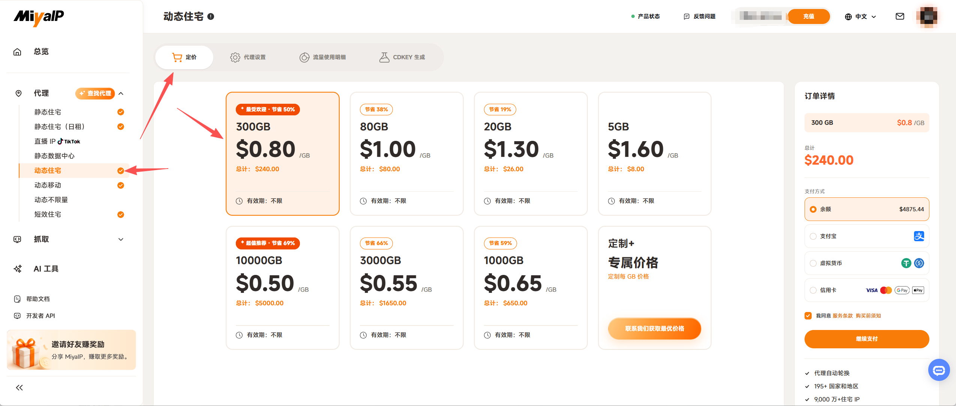Click the AI 工具 sparkle icon

17,269
